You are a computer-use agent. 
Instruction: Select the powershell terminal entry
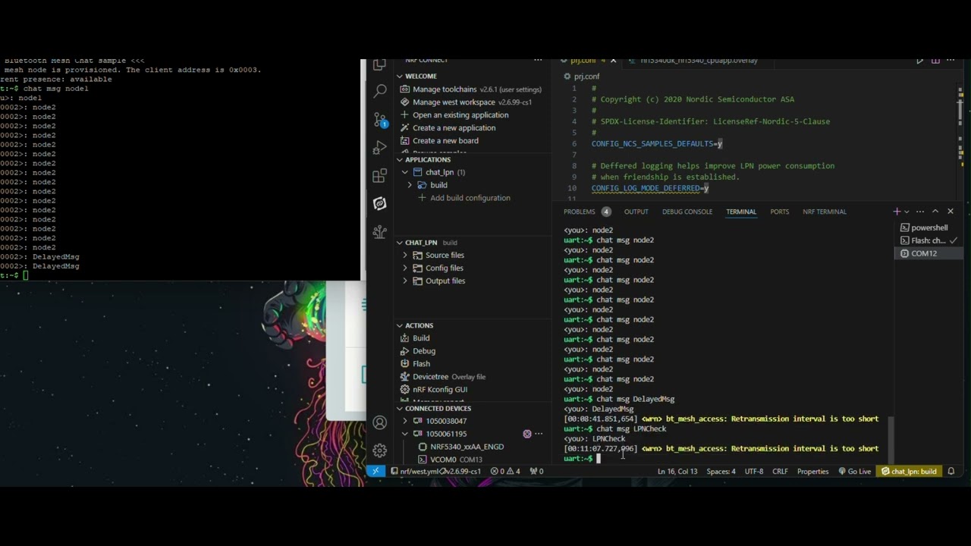[x=929, y=227]
